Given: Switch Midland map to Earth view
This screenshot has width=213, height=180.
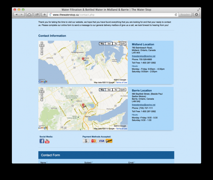Looking at the screenshot, I should [123, 44].
